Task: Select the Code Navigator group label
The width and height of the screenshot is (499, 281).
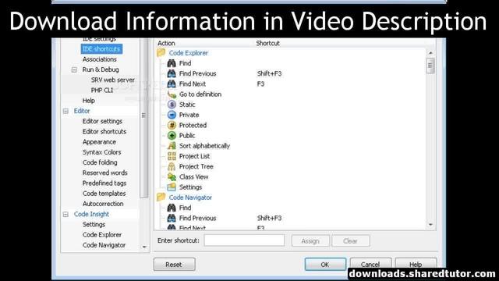Action: coord(190,197)
